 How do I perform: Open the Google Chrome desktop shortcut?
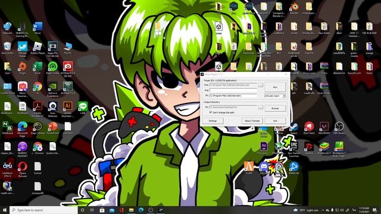click(38, 88)
